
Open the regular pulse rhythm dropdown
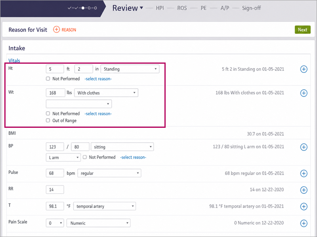pyautogui.click(x=109, y=173)
